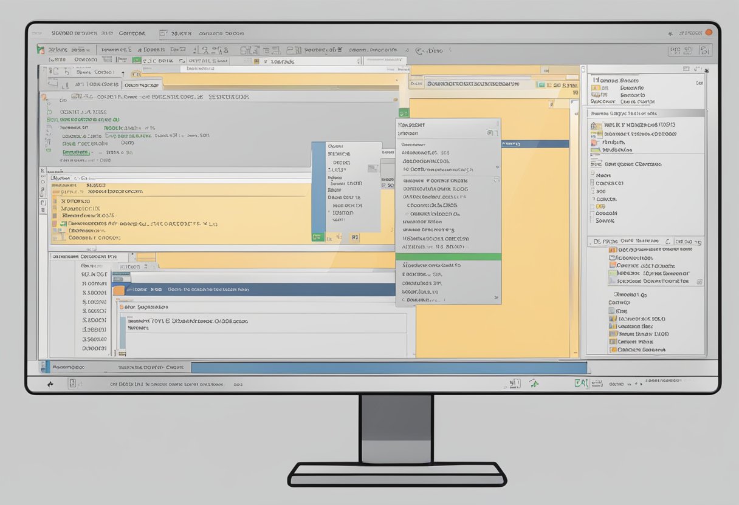Open the submenu arrow in the context menu
Viewport: 739px width, 505px height.
pyautogui.click(x=497, y=298)
